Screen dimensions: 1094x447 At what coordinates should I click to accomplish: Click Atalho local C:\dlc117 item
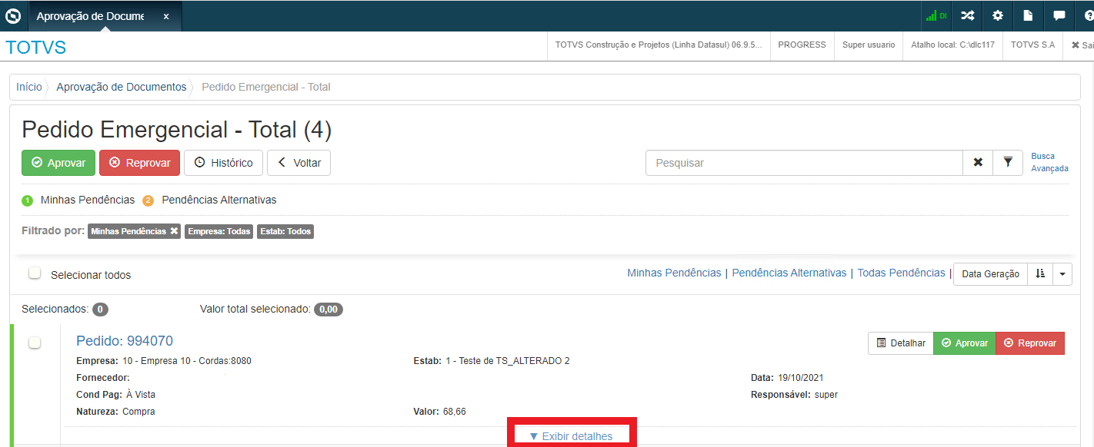tap(952, 45)
